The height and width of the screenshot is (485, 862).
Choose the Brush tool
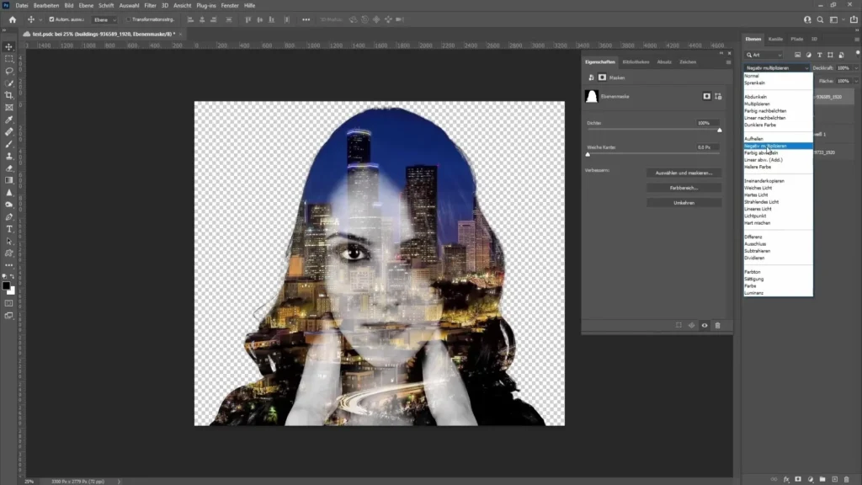(x=9, y=144)
